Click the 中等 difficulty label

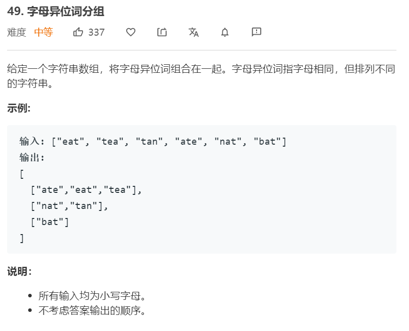[x=44, y=32]
